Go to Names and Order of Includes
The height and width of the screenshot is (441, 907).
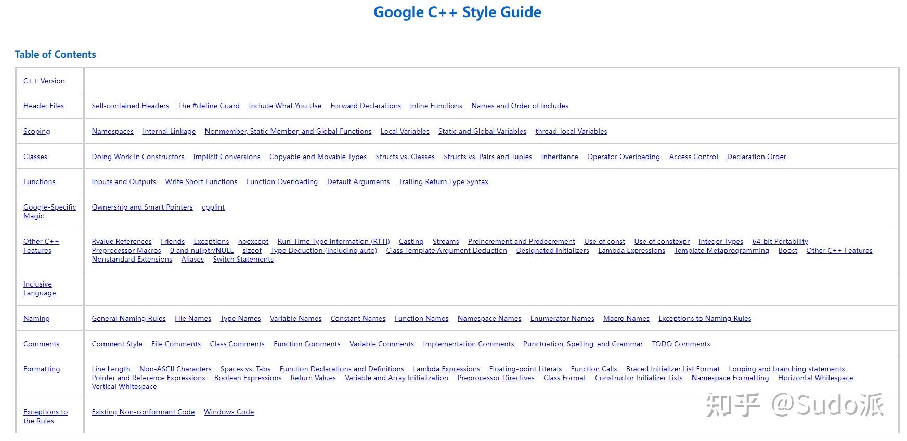pyautogui.click(x=520, y=106)
